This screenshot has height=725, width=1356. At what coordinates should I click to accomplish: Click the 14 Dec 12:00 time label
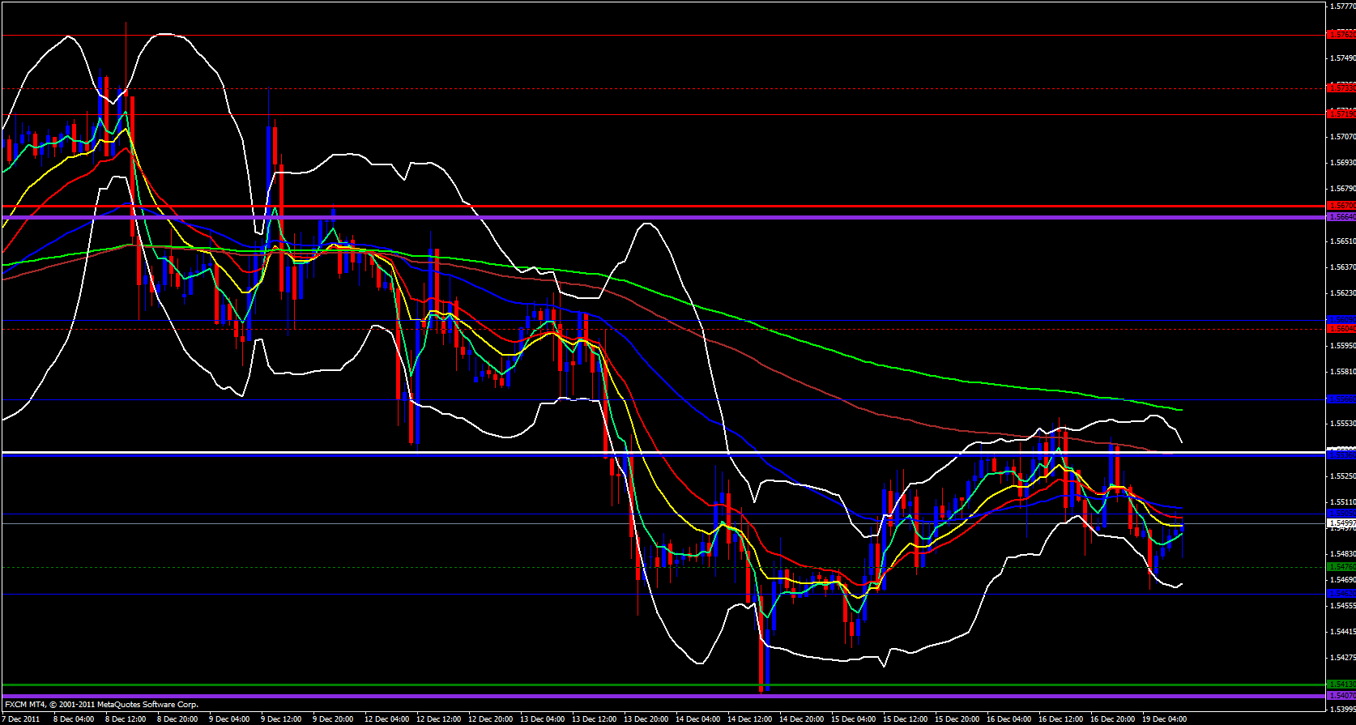pos(749,719)
